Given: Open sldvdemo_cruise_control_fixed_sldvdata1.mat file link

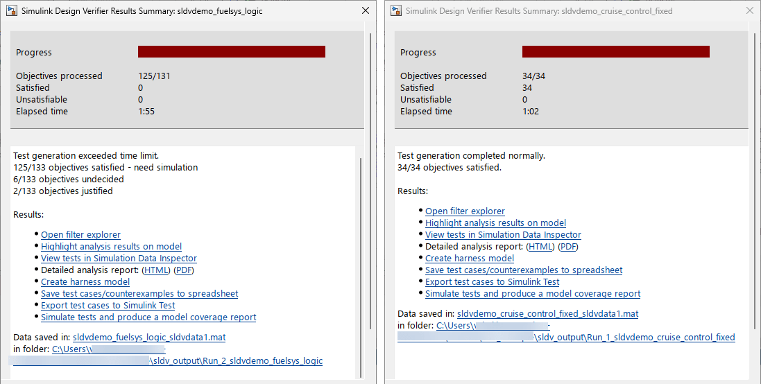Looking at the screenshot, I should point(547,314).
